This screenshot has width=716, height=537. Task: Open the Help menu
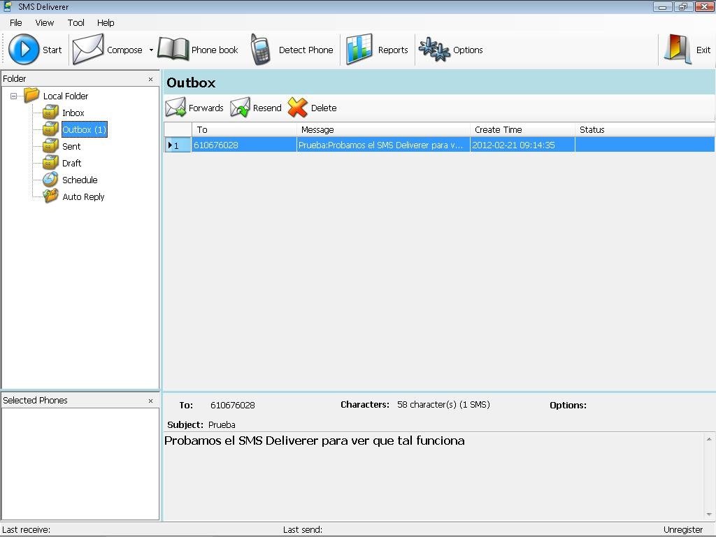tap(106, 23)
